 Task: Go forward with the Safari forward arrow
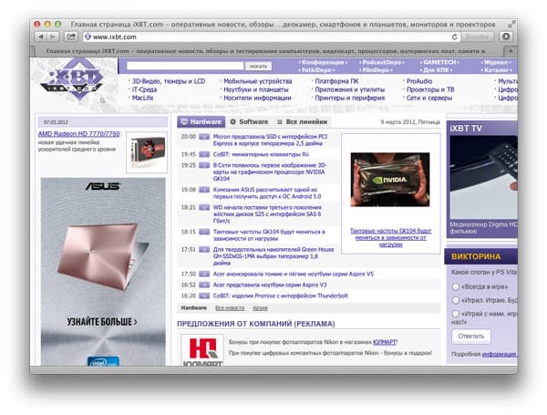pyautogui.click(x=53, y=36)
